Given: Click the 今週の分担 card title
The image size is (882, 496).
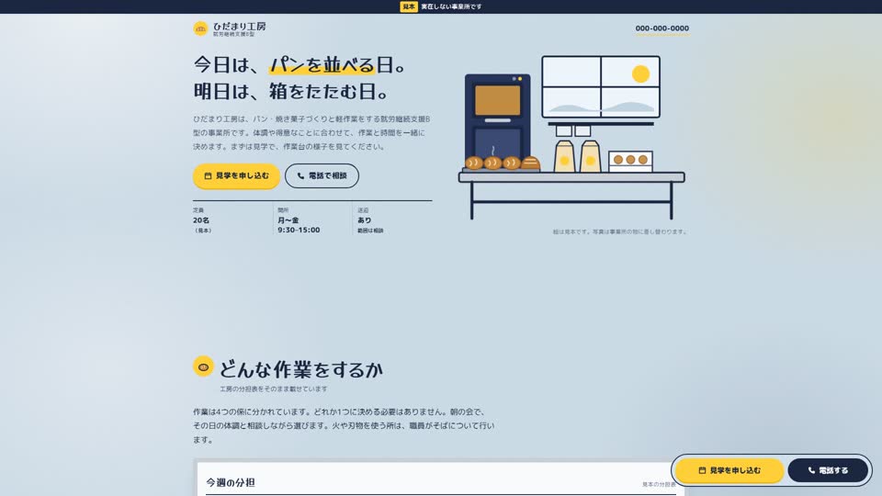Looking at the screenshot, I should click(x=230, y=482).
